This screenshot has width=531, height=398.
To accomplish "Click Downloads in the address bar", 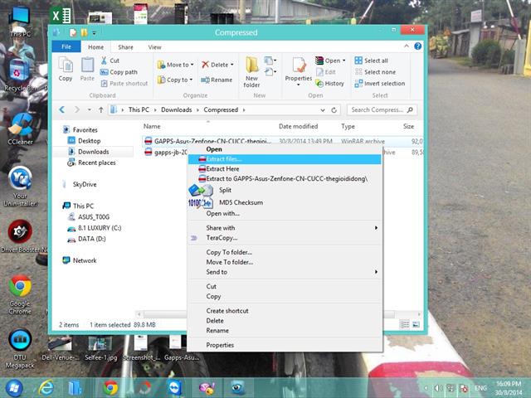I will pyautogui.click(x=177, y=109).
